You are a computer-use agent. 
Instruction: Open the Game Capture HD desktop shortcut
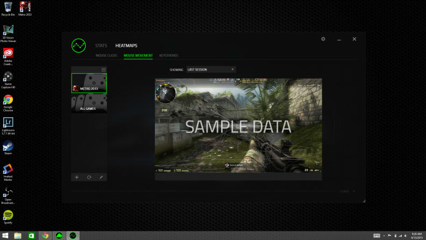[8, 80]
